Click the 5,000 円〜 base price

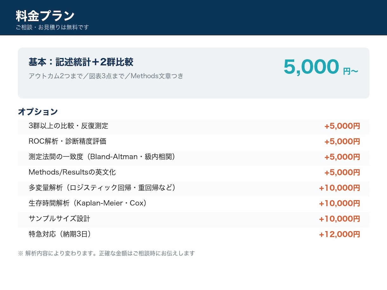(x=321, y=67)
